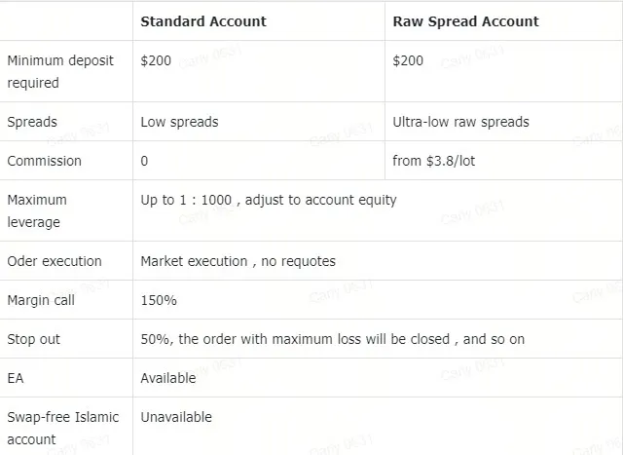Viewport: 623px width, 455px height.
Task: Click the Market execution, no requotes text
Action: (x=238, y=261)
